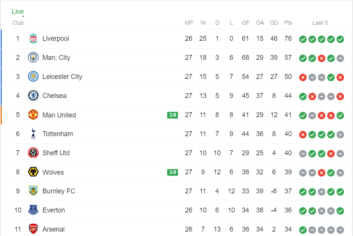This screenshot has height=236, width=353.
Task: Click the Man. City club crest
Action: [x=33, y=58]
